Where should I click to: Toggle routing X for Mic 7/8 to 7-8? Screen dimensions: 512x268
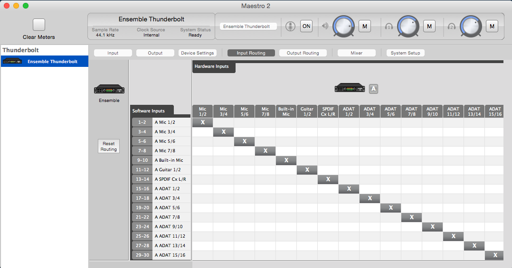click(265, 151)
